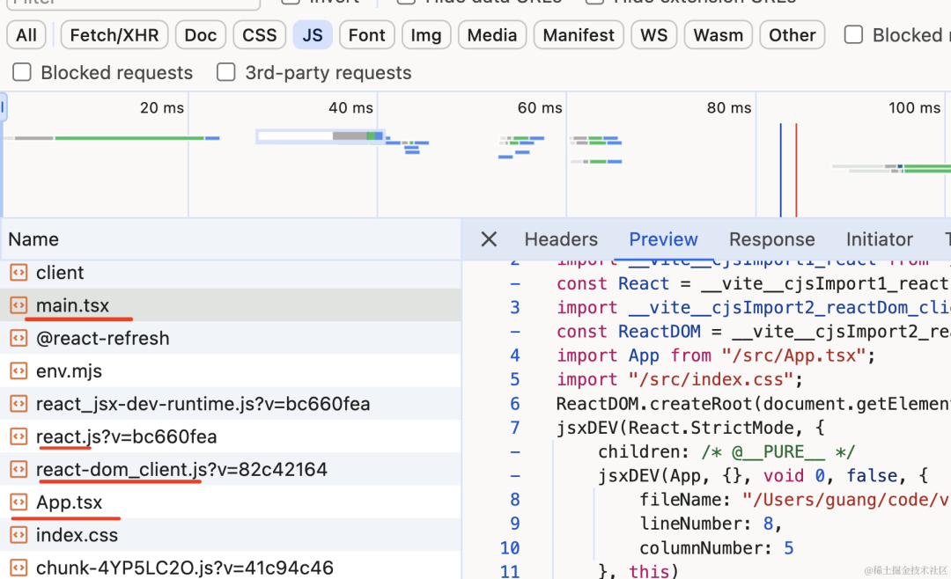Filter requests by Fetch/XHR
This screenshot has width=951, height=579.
point(114,35)
